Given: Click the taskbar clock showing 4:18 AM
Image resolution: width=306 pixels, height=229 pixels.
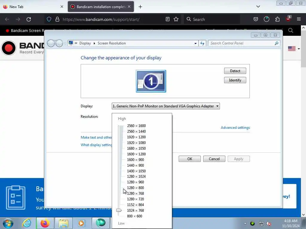Looking at the screenshot, I should tap(290, 223).
